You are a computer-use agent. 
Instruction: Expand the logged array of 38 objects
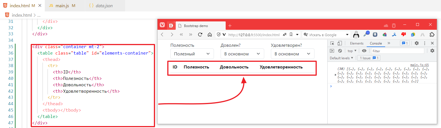point(335,75)
